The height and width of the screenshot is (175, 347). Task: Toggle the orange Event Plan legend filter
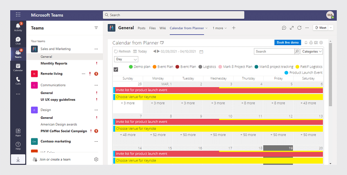163,67
